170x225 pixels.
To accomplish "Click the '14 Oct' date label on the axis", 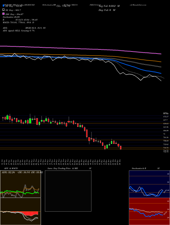I will pos(3,162).
